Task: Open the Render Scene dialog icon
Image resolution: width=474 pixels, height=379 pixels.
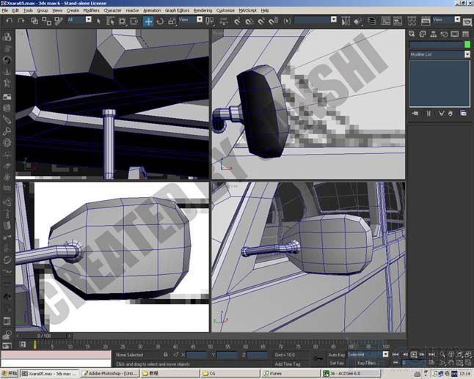Action: 426,21
